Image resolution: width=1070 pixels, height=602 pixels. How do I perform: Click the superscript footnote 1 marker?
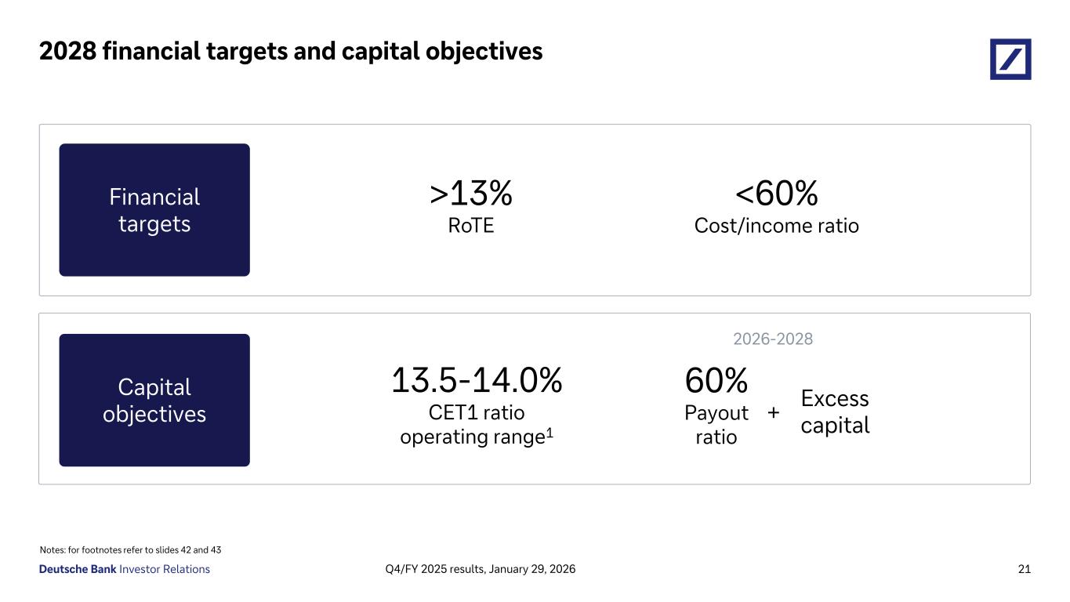[x=550, y=433]
